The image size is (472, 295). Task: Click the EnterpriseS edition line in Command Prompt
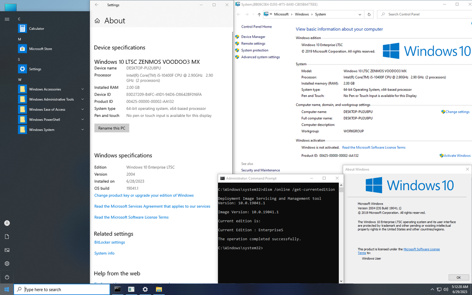(x=250, y=230)
